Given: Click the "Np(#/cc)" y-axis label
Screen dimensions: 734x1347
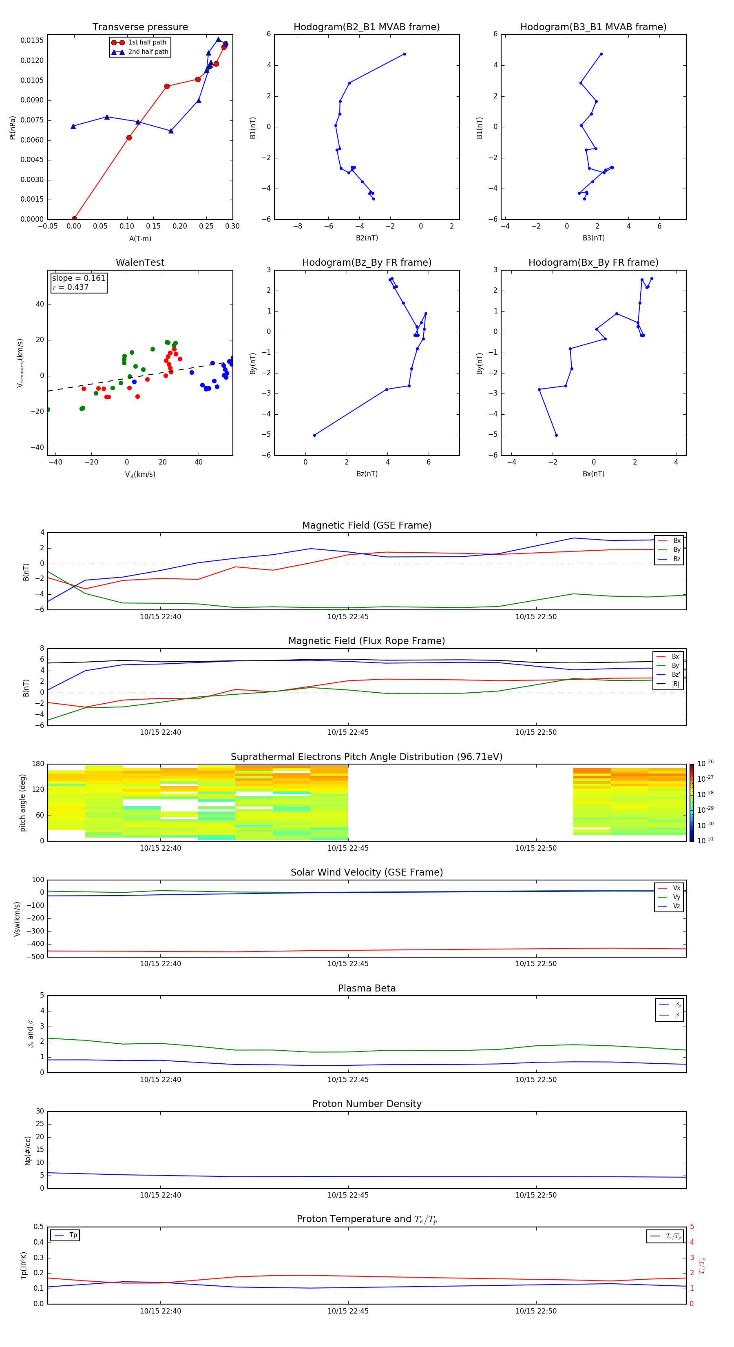Looking at the screenshot, I should coord(28,1150).
